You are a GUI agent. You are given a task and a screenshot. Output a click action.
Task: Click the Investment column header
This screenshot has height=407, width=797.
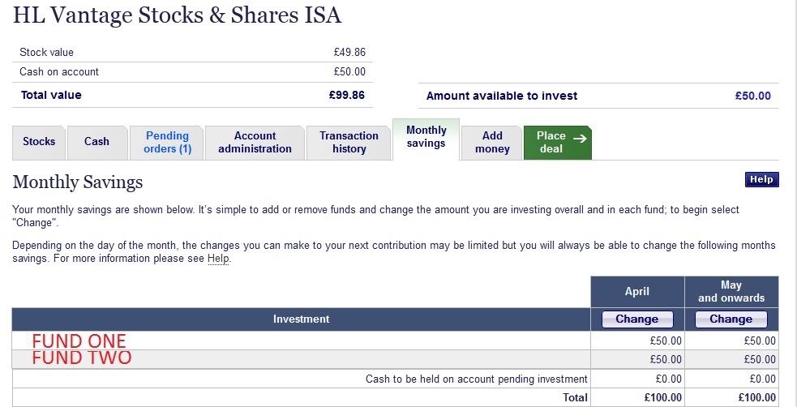pos(302,319)
